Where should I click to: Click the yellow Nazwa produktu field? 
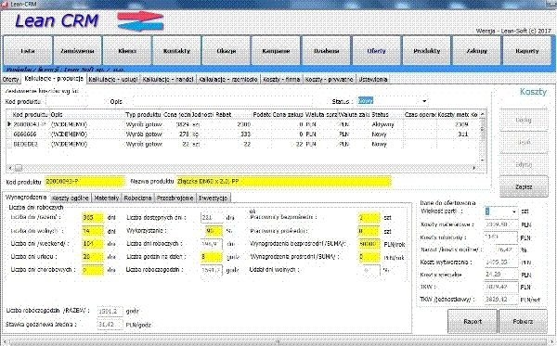[284, 181]
